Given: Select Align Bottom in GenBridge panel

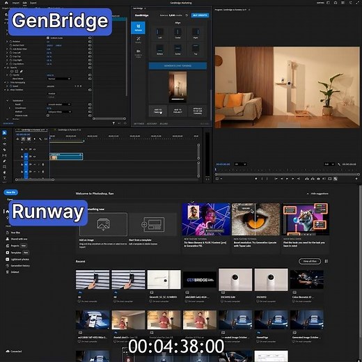Looking at the screenshot, I should click(x=159, y=49).
